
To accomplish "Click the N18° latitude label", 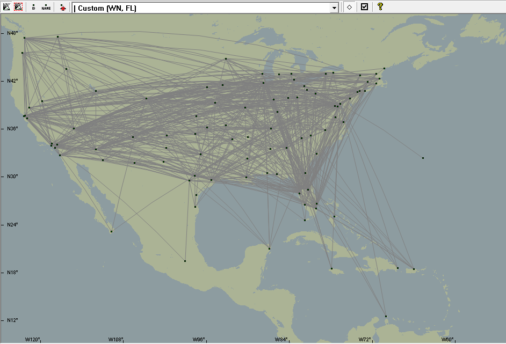I will (x=12, y=273).
